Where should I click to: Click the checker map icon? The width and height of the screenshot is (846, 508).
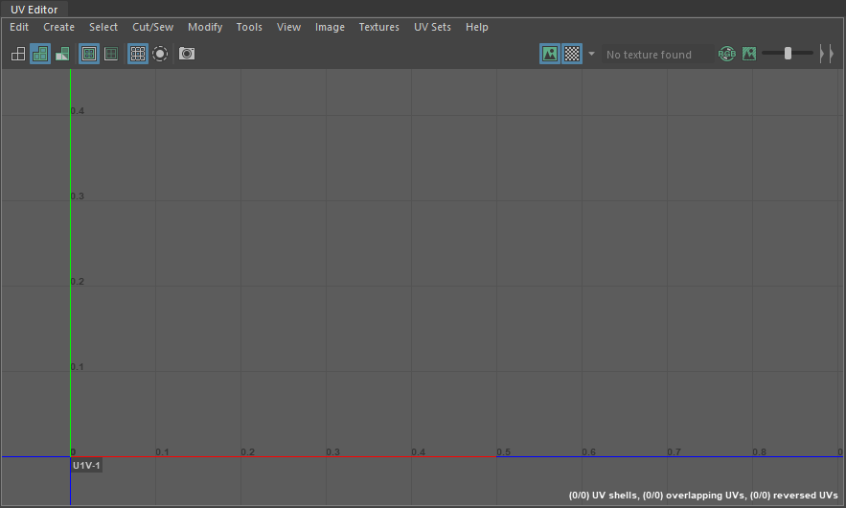click(x=572, y=55)
